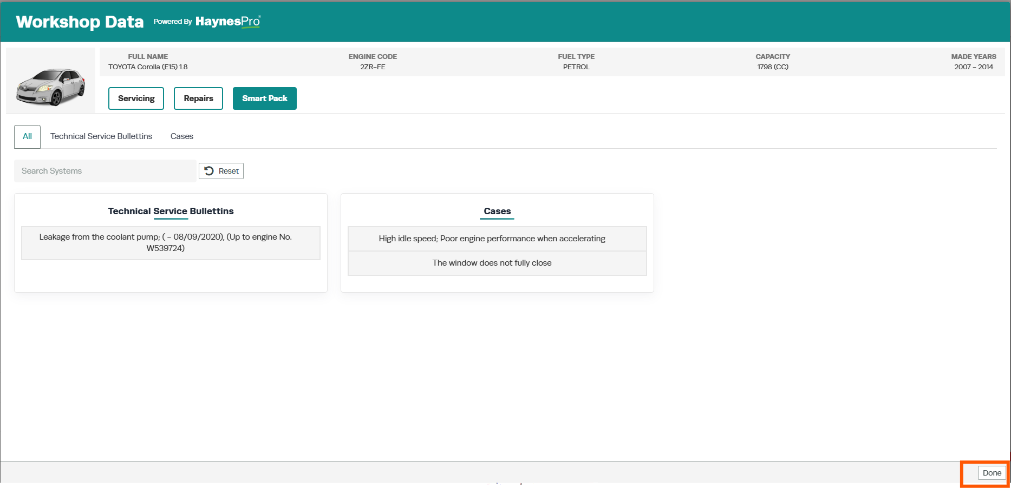Viewport: 1011px width, 488px height.
Task: Click made years value 2007 - 2014
Action: [974, 67]
